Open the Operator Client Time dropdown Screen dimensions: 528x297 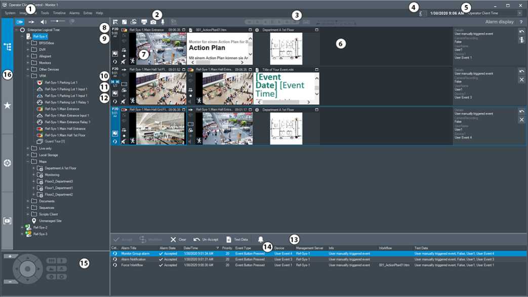point(519,13)
